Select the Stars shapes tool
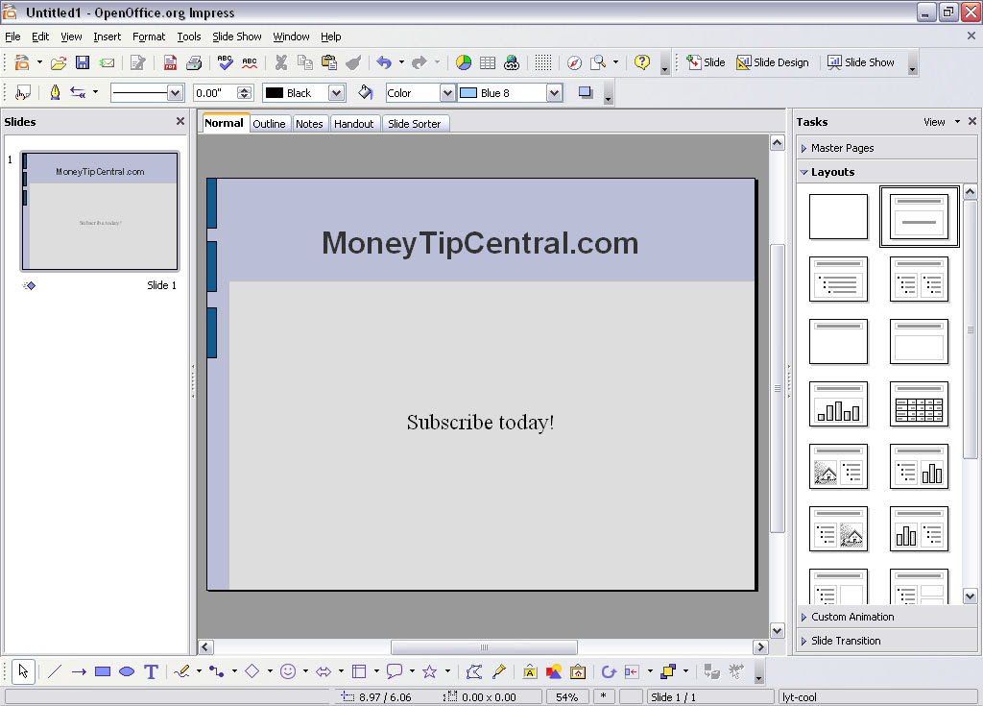This screenshot has height=706, width=983. pyautogui.click(x=429, y=671)
